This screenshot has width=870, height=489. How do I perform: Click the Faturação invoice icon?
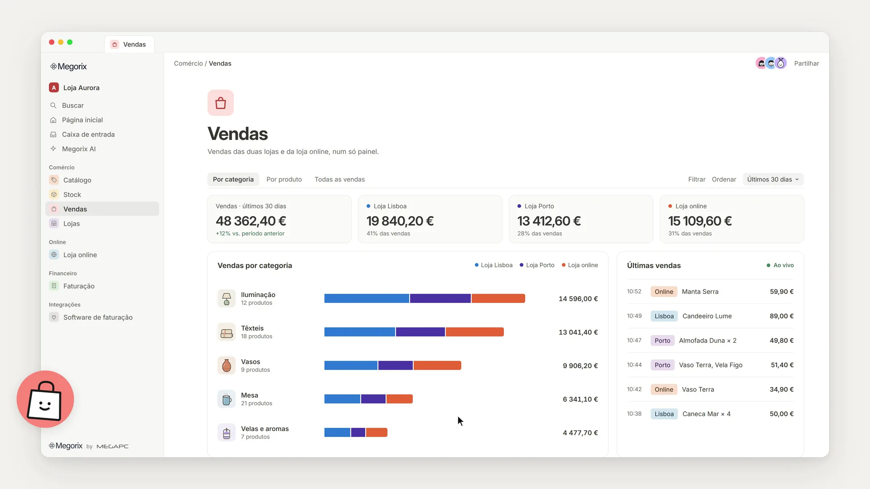tap(54, 286)
